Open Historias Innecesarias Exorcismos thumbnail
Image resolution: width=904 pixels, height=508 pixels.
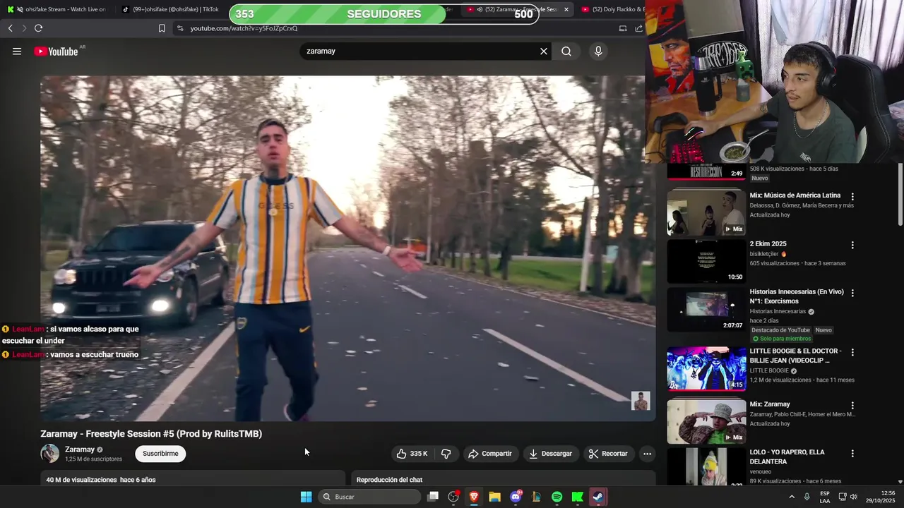[706, 309]
